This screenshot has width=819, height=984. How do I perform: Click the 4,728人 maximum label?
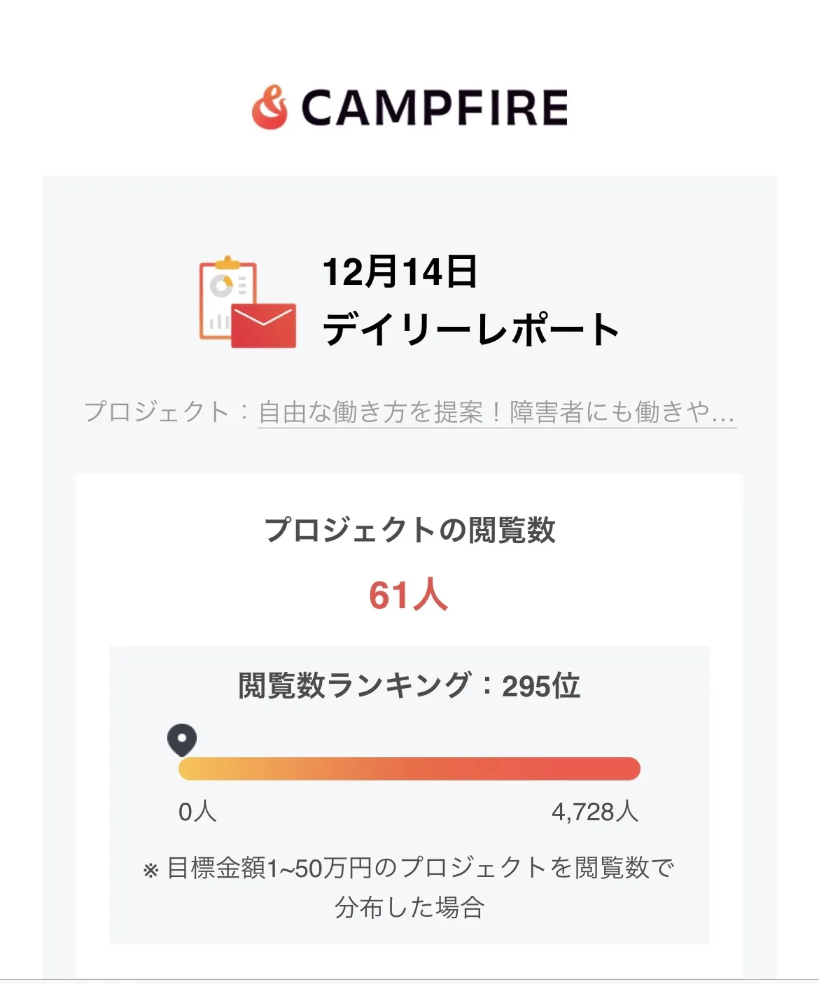coord(595,812)
